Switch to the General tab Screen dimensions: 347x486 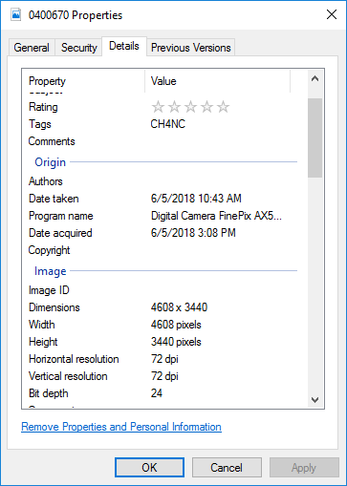32,48
